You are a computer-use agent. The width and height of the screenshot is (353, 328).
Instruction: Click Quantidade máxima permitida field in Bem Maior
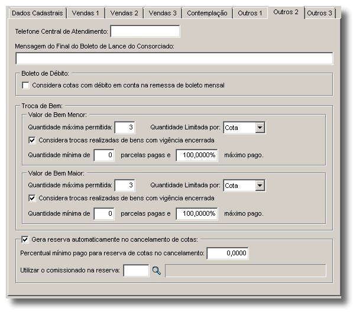click(x=125, y=186)
